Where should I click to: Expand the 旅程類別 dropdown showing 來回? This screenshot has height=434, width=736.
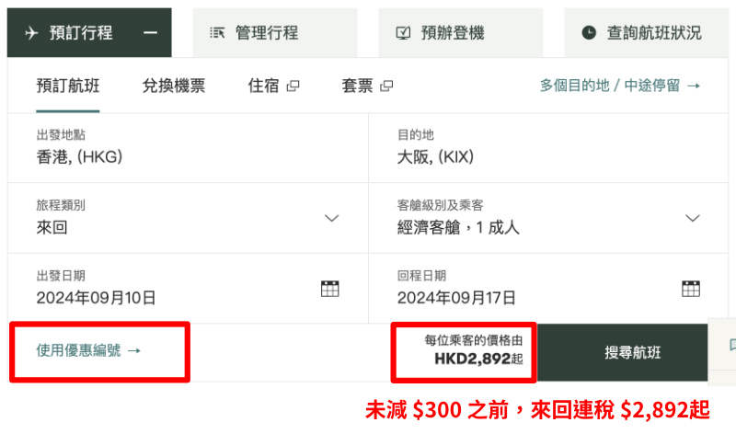(x=188, y=218)
